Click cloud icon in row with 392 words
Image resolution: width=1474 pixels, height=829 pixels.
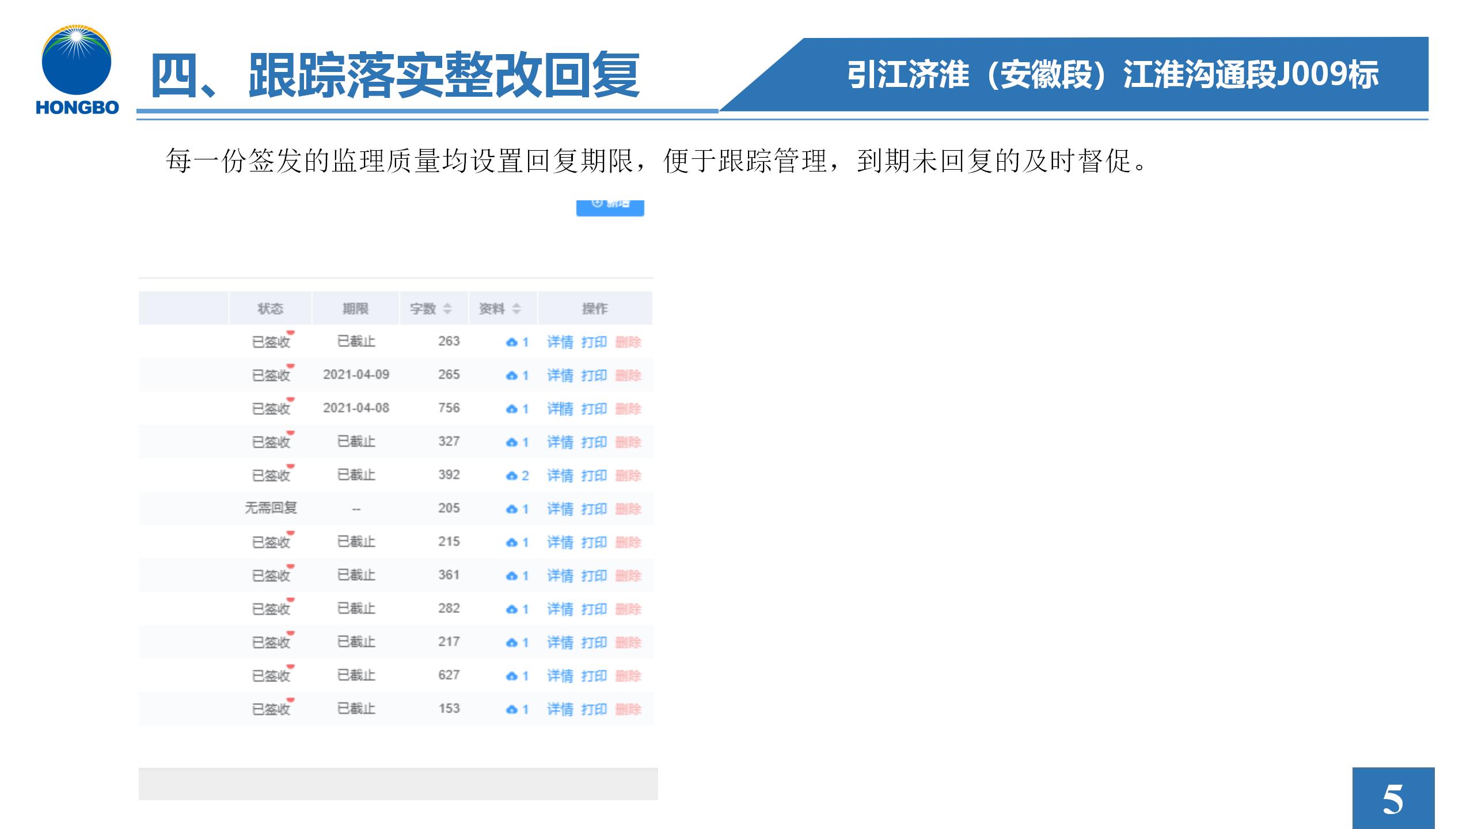511,476
